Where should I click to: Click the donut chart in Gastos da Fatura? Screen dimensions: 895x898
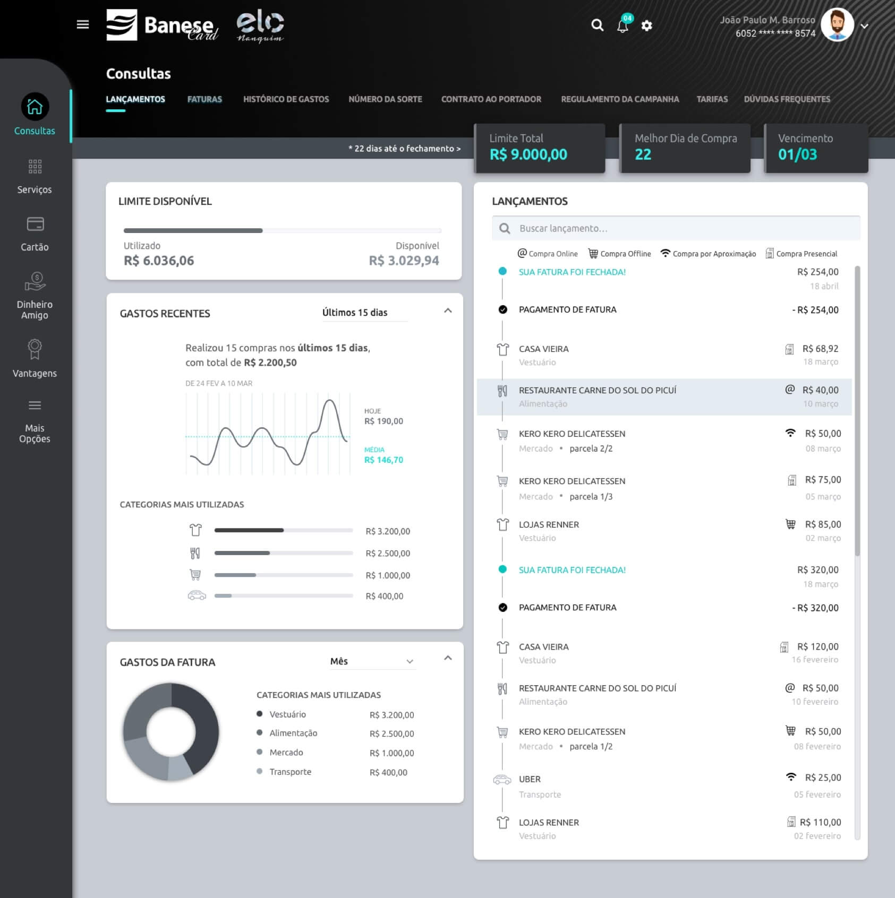click(x=171, y=731)
